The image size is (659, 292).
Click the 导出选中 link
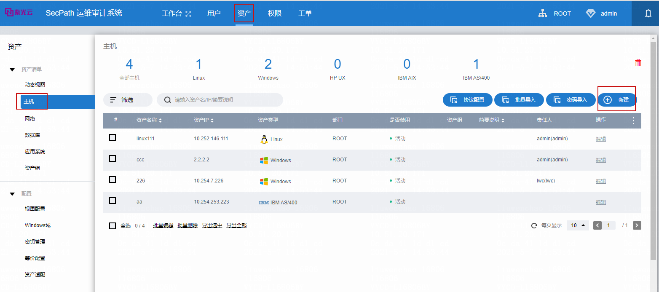212,225
